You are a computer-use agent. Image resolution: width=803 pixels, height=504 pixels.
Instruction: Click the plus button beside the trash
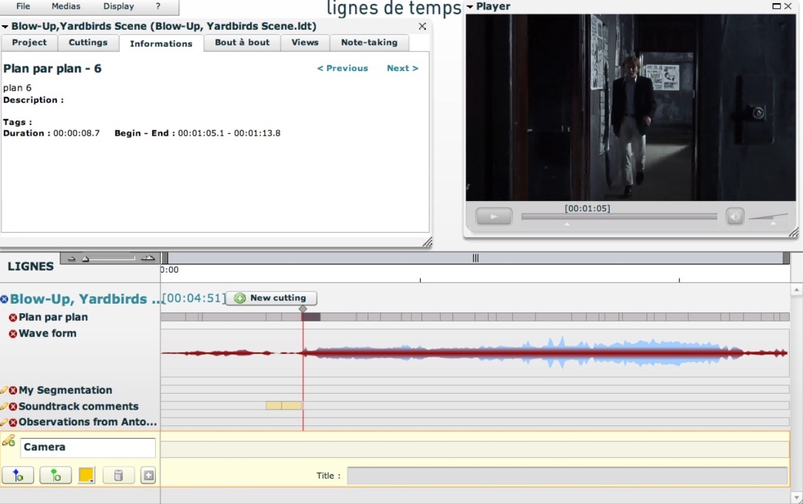pyautogui.click(x=148, y=475)
